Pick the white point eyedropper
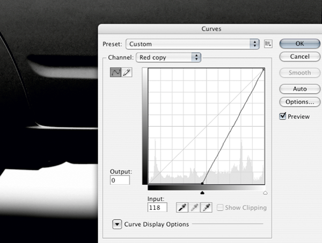The width and height of the screenshot is (322, 243). pos(206,208)
